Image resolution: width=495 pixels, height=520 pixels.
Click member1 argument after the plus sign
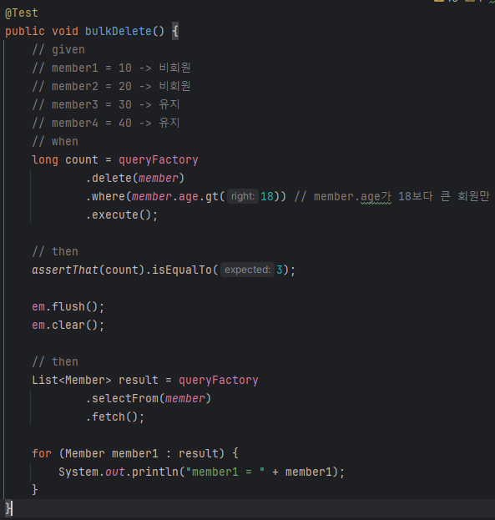[x=309, y=472]
